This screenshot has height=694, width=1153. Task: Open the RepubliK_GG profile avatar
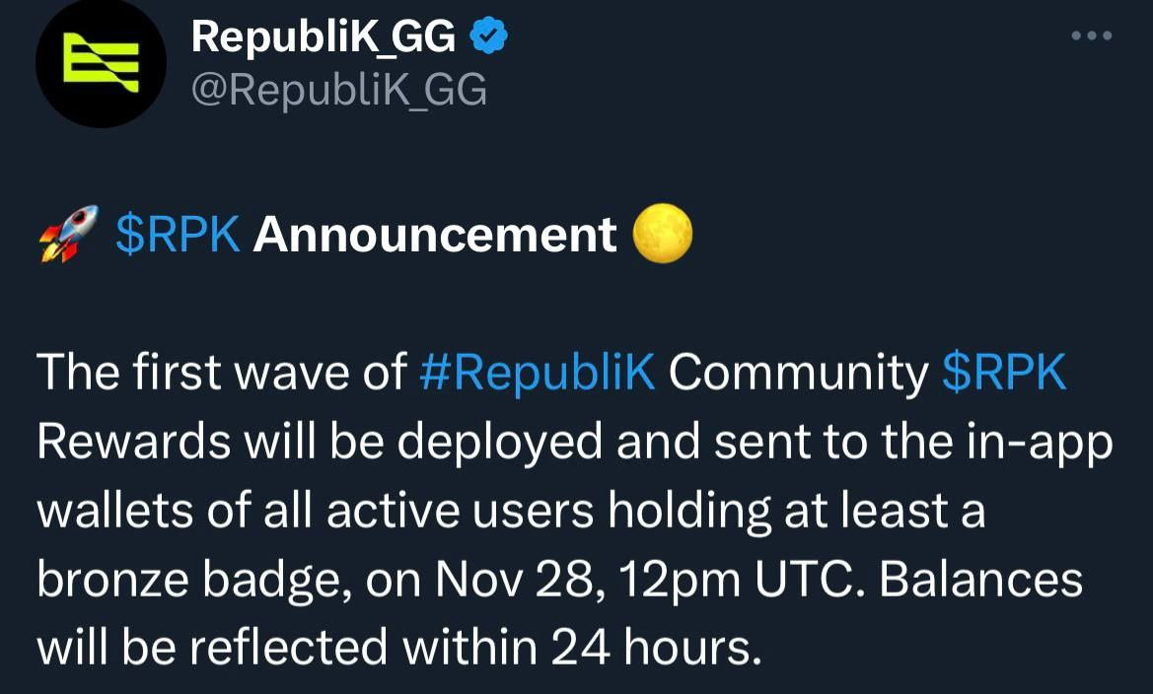101,63
